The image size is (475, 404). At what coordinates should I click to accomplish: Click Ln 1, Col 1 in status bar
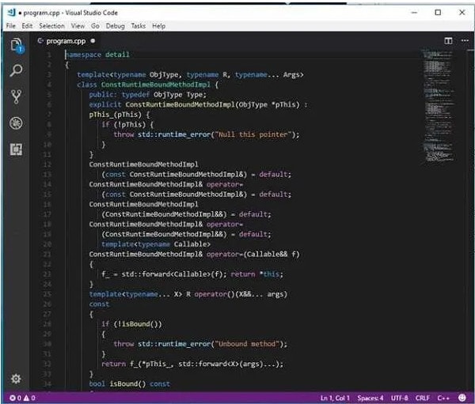click(x=335, y=398)
